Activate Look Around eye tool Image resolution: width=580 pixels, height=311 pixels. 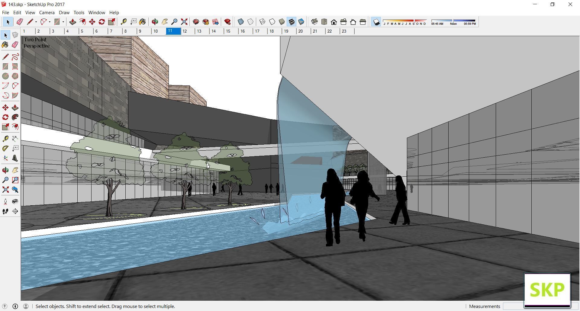[x=15, y=202]
